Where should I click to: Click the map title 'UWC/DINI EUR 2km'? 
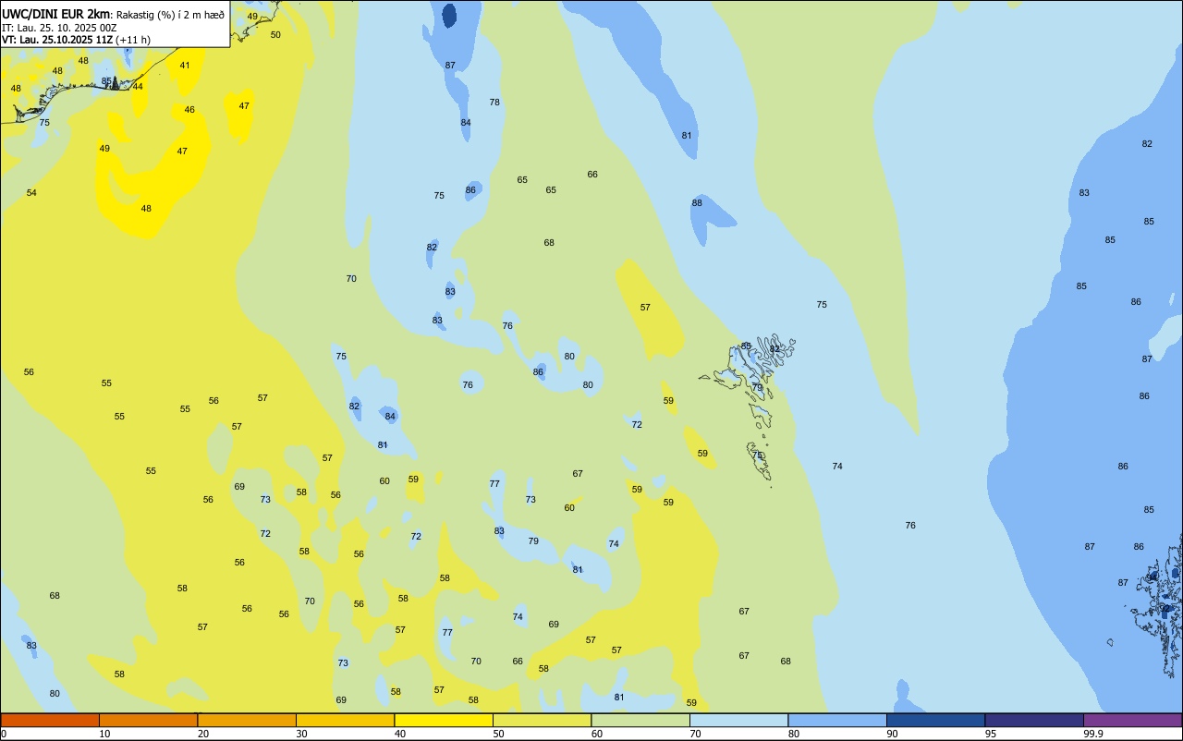56,13
